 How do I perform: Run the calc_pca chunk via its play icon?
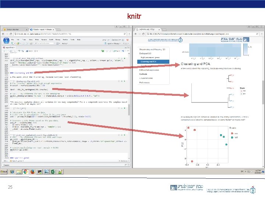click(x=124, y=108)
